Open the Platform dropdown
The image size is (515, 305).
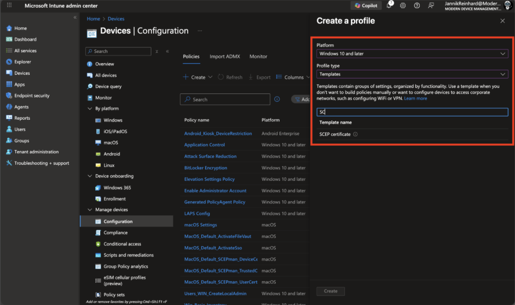coord(412,54)
